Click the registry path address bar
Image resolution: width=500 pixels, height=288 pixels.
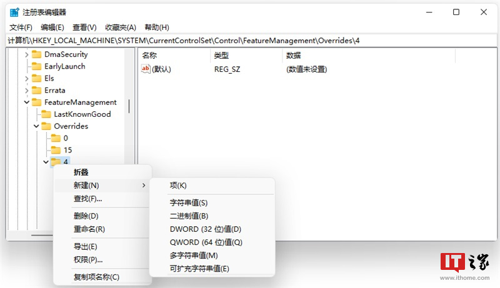pos(250,41)
